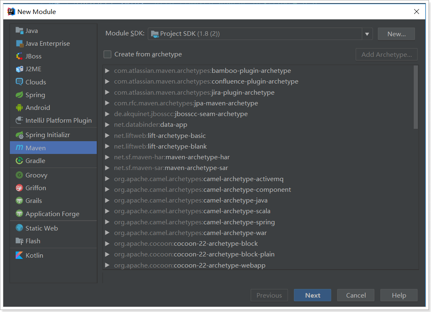Image resolution: width=431 pixels, height=312 pixels.
Task: Select the Clouds icon in sidebar
Action: (19, 82)
